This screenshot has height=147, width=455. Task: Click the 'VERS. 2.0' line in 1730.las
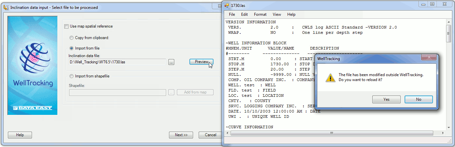[x=312, y=27]
